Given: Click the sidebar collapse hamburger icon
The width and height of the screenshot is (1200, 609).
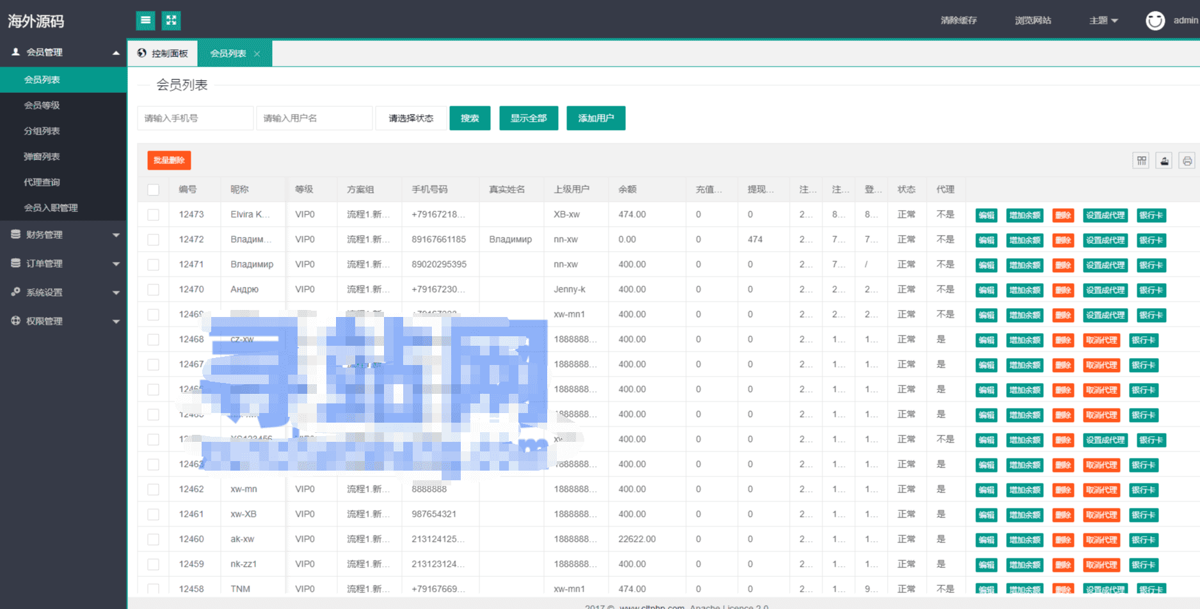Looking at the screenshot, I should 145,20.
